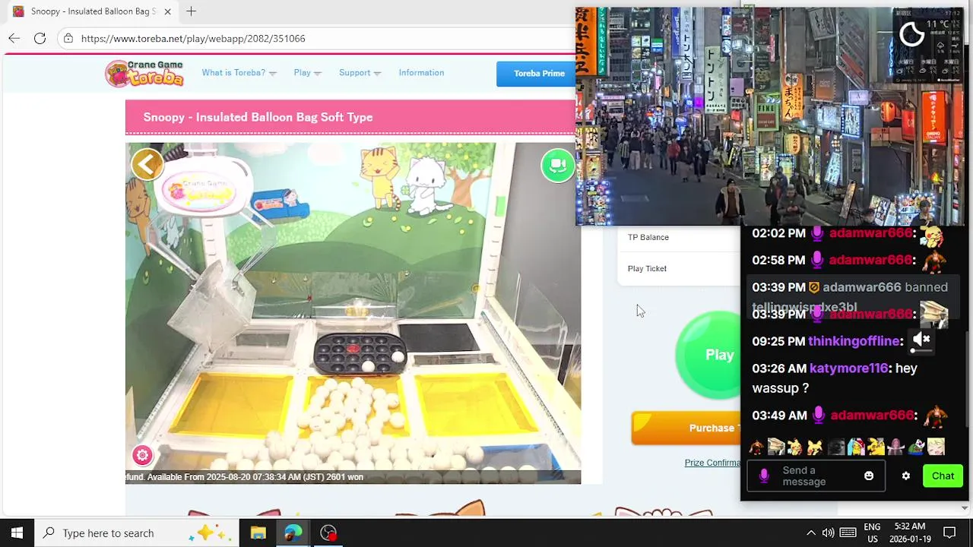Select the Snoopy browser tab
Image resolution: width=973 pixels, height=547 pixels.
tap(91, 11)
